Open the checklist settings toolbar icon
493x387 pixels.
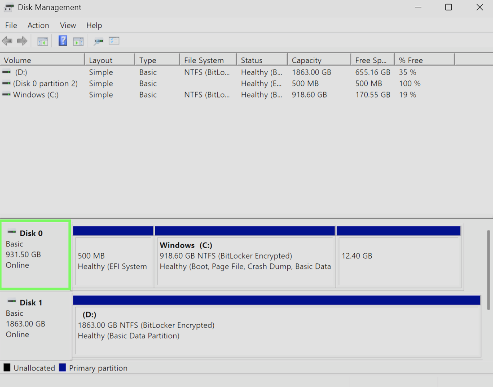pos(114,41)
